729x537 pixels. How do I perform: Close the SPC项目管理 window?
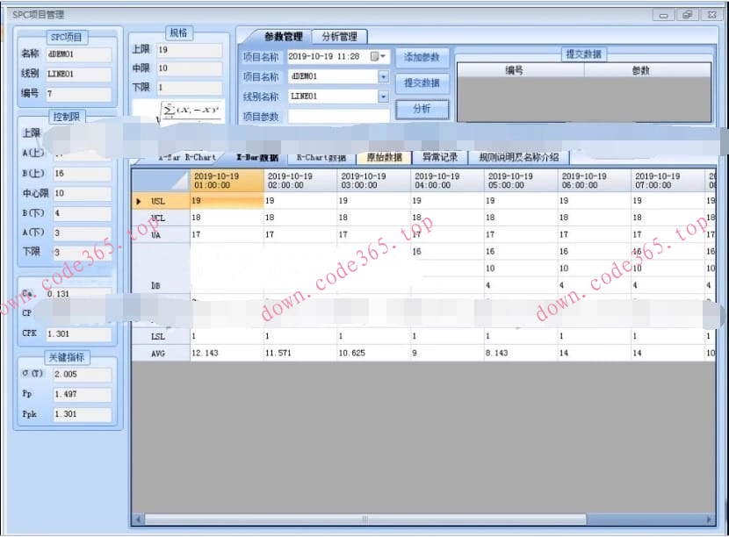(711, 15)
